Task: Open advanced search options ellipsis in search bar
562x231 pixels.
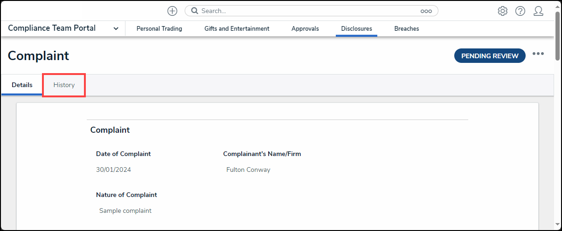Action: point(426,11)
